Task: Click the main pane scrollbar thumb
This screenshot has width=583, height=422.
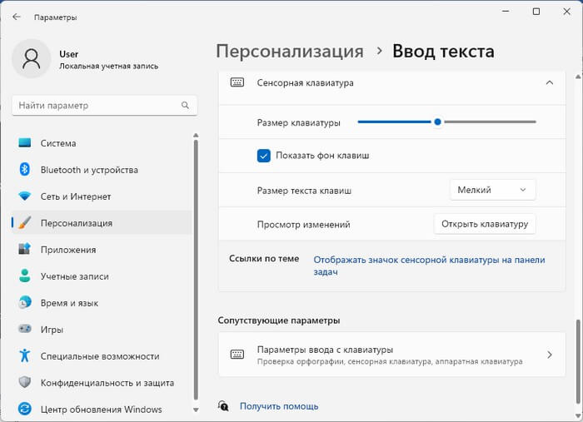Action: tap(578, 360)
